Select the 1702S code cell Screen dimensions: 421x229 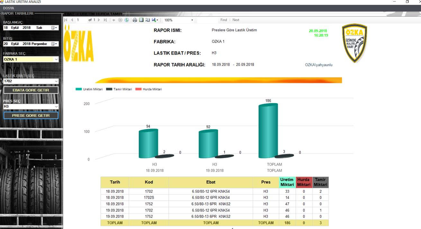click(x=149, y=198)
